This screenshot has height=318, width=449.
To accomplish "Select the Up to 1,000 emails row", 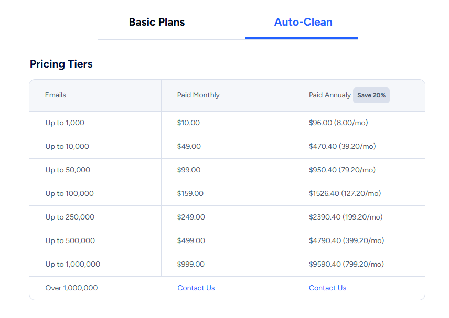I will (x=227, y=123).
